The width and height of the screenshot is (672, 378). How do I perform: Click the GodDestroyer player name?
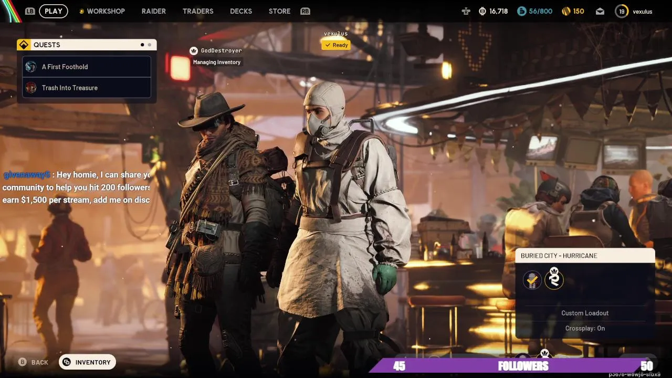(x=222, y=51)
